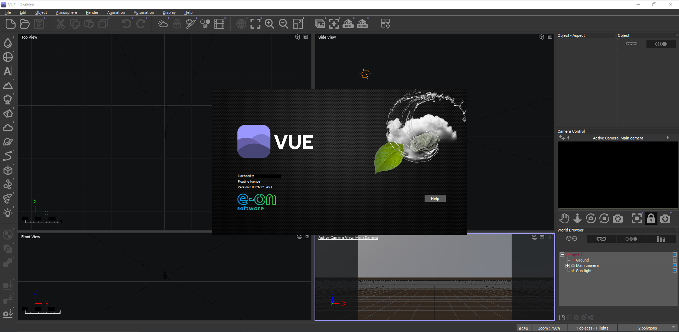Click the frame-all-views bracket icon
This screenshot has width=679, height=332.
click(255, 24)
